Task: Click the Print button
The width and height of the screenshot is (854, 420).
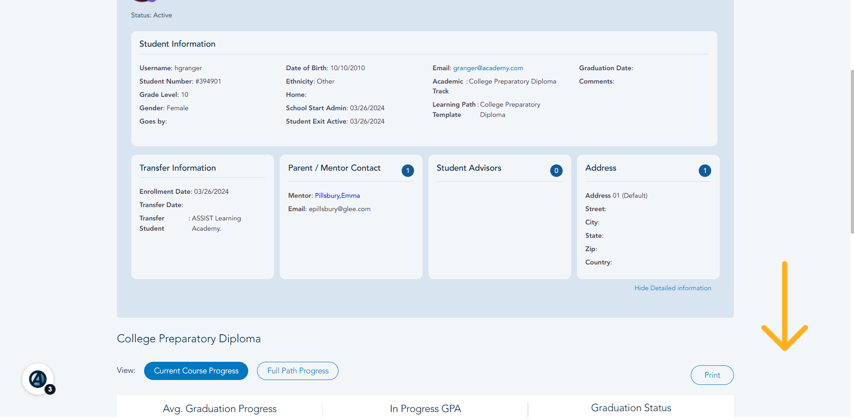Action: pyautogui.click(x=712, y=375)
